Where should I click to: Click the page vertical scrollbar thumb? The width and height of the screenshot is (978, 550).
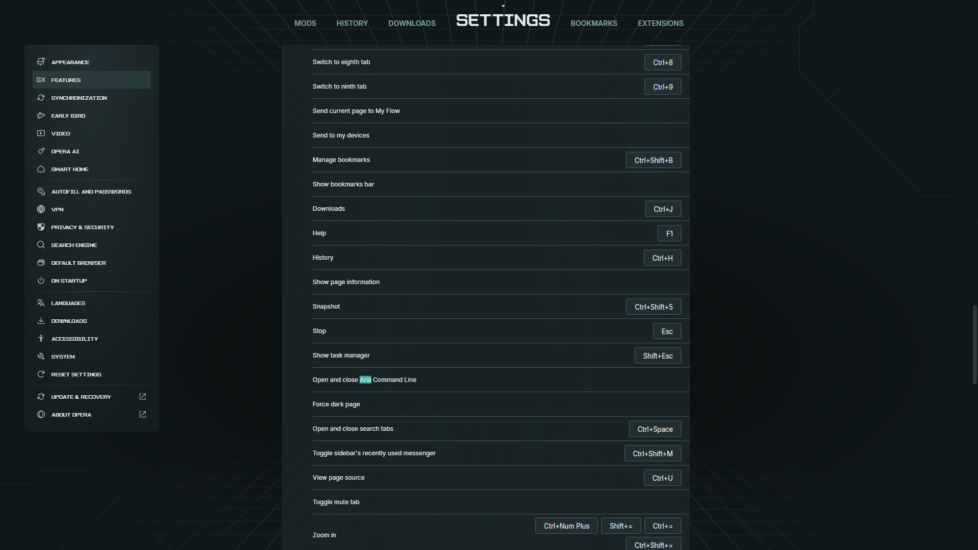tap(974, 345)
